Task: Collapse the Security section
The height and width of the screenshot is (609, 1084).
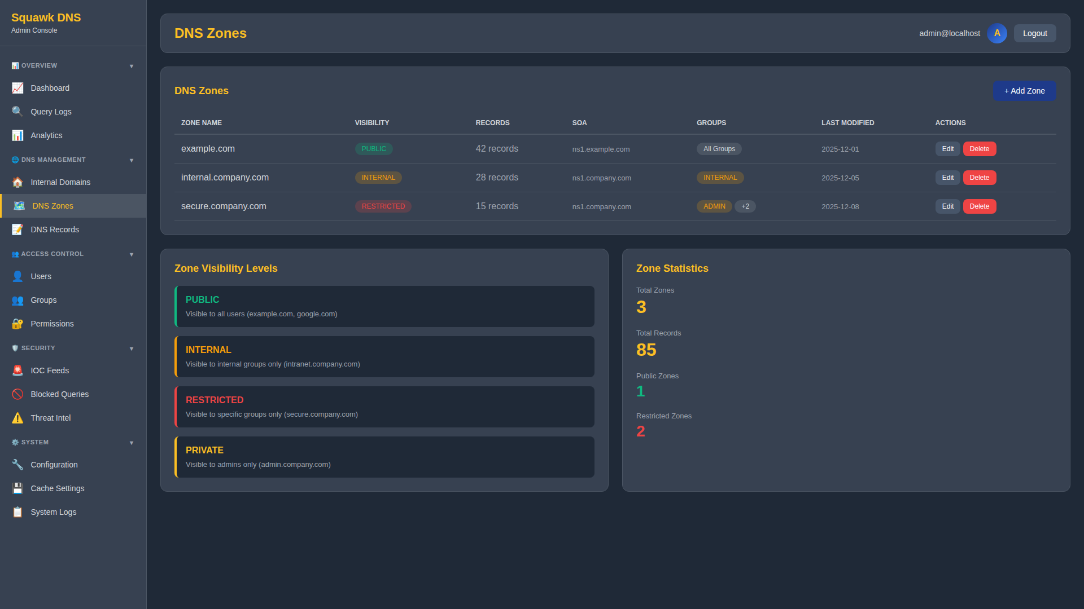Action: click(73, 348)
